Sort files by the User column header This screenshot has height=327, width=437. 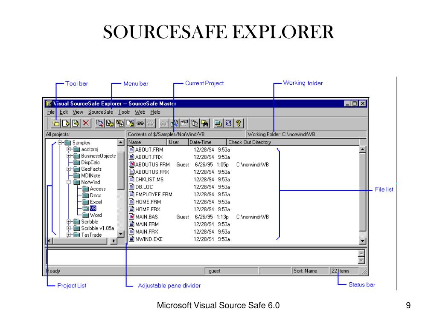pyautogui.click(x=178, y=142)
